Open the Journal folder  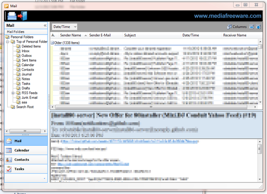point(27,74)
